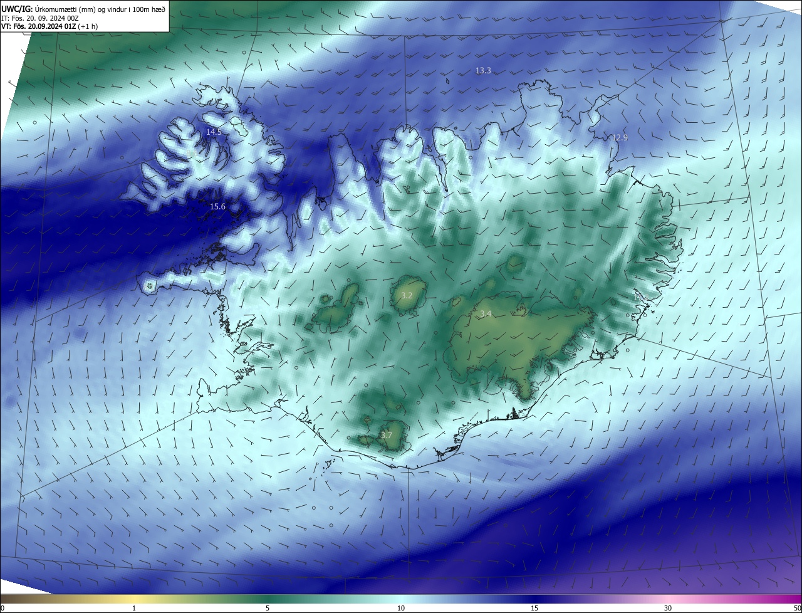Click the 3.4 value on Vatnajökull glacier
This screenshot has width=802, height=613.
pos(486,313)
